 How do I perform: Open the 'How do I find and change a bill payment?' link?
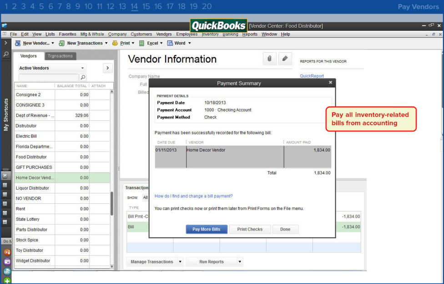pyautogui.click(x=194, y=196)
